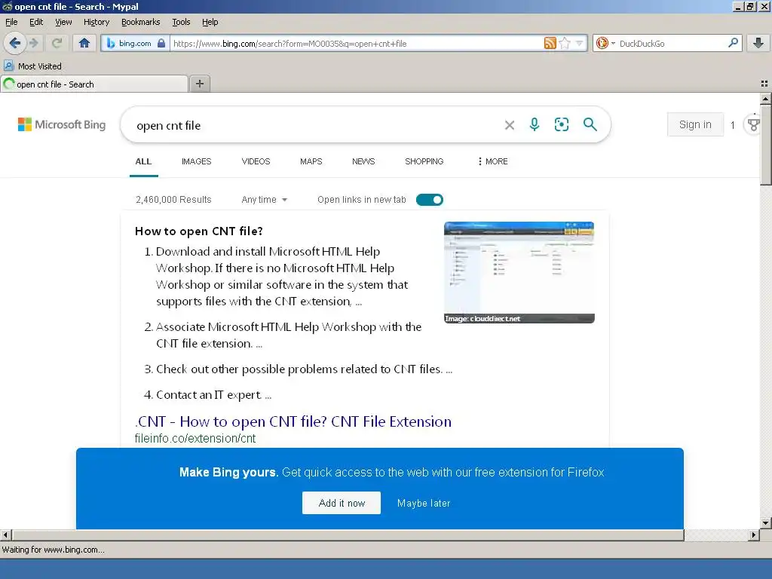
Task: Switch to the MAPS results tab
Action: pos(311,161)
